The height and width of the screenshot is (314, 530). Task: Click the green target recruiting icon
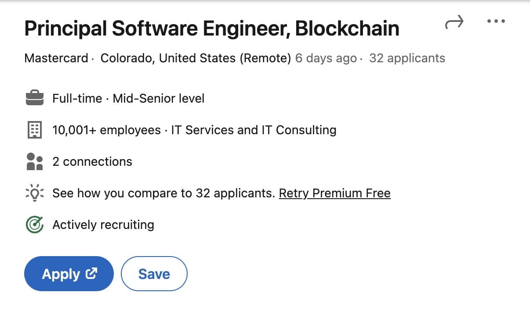pyautogui.click(x=35, y=225)
